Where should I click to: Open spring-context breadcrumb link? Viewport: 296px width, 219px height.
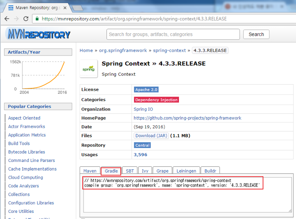(x=169, y=51)
